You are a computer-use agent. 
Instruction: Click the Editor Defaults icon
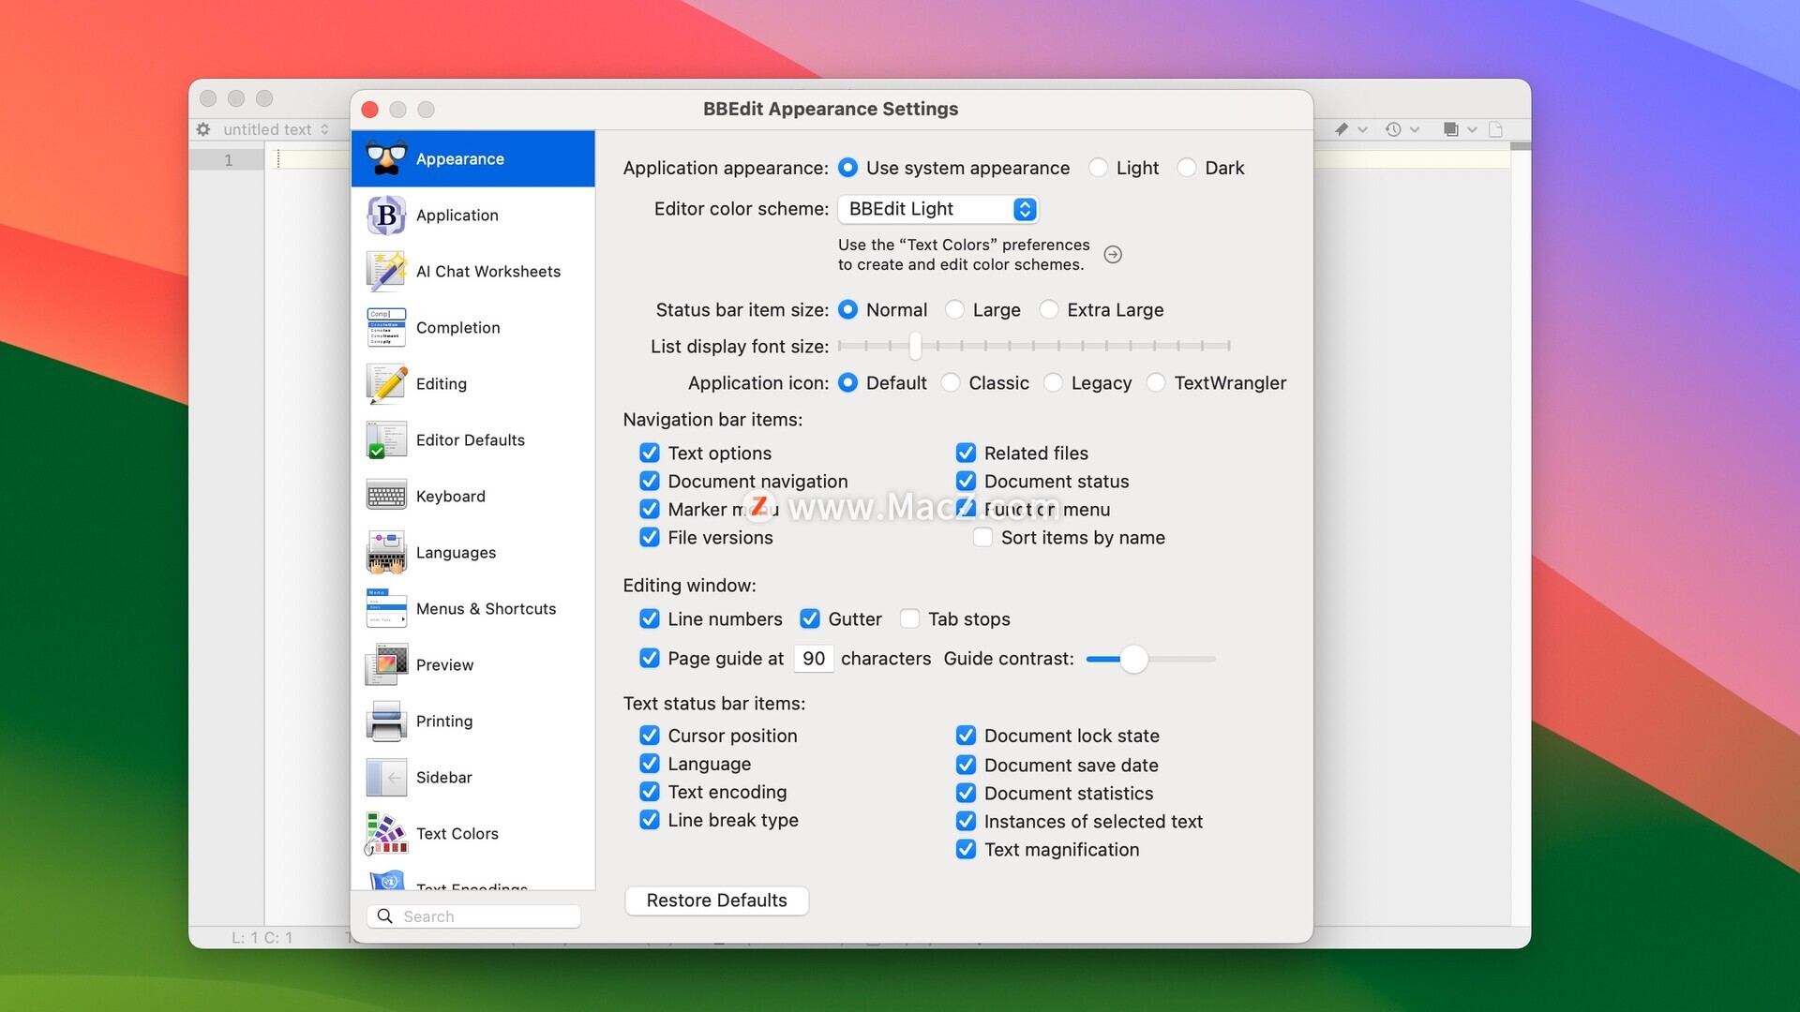coord(386,439)
